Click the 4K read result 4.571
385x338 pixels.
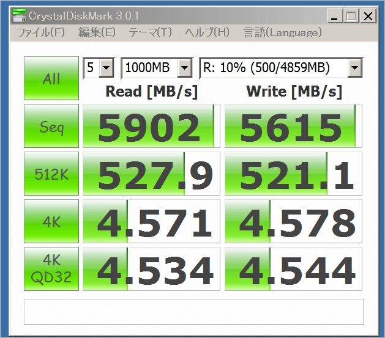[x=151, y=221]
